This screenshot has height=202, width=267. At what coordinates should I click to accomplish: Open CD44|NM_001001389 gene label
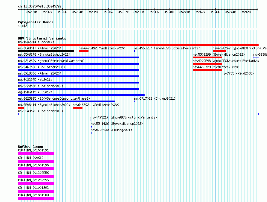(33, 195)
